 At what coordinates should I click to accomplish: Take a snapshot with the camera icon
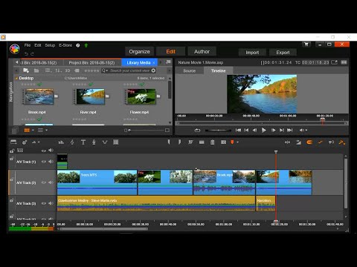[223, 142]
